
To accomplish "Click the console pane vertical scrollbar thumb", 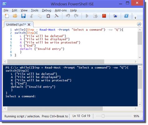I will pos(140,79).
